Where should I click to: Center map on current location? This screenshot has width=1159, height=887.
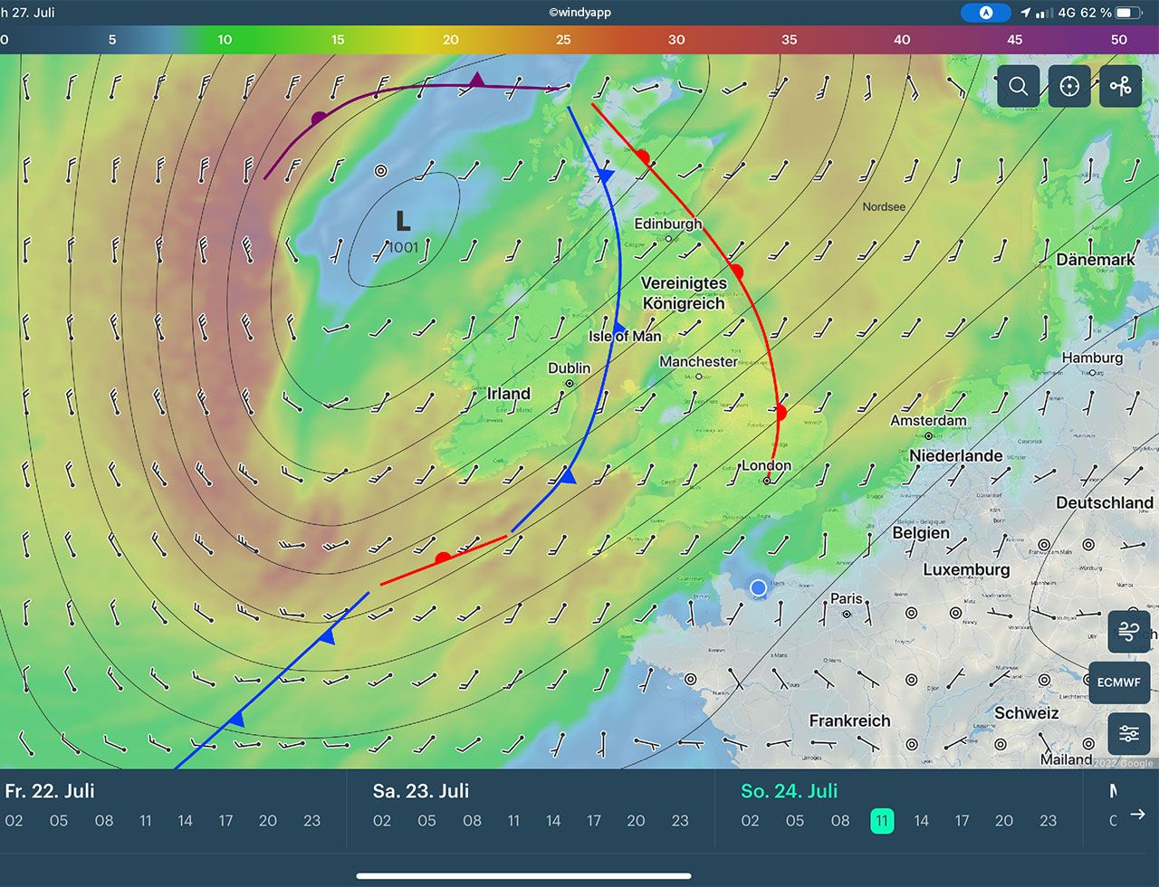pyautogui.click(x=1069, y=86)
